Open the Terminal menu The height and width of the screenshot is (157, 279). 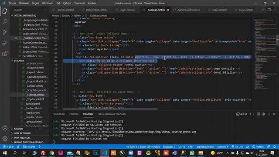tap(79, 3)
